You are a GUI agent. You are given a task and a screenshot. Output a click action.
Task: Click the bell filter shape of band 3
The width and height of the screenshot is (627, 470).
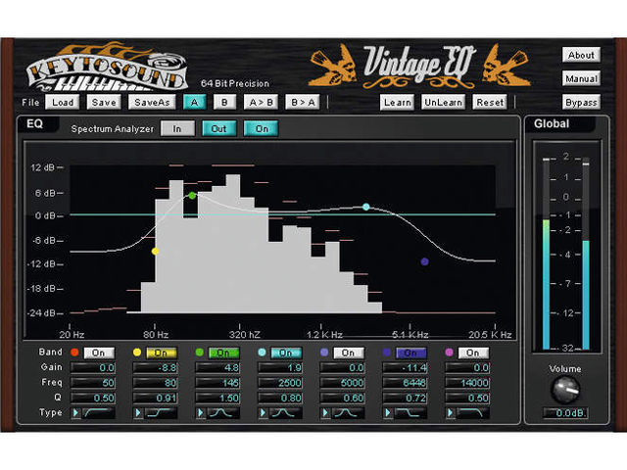[x=223, y=412]
